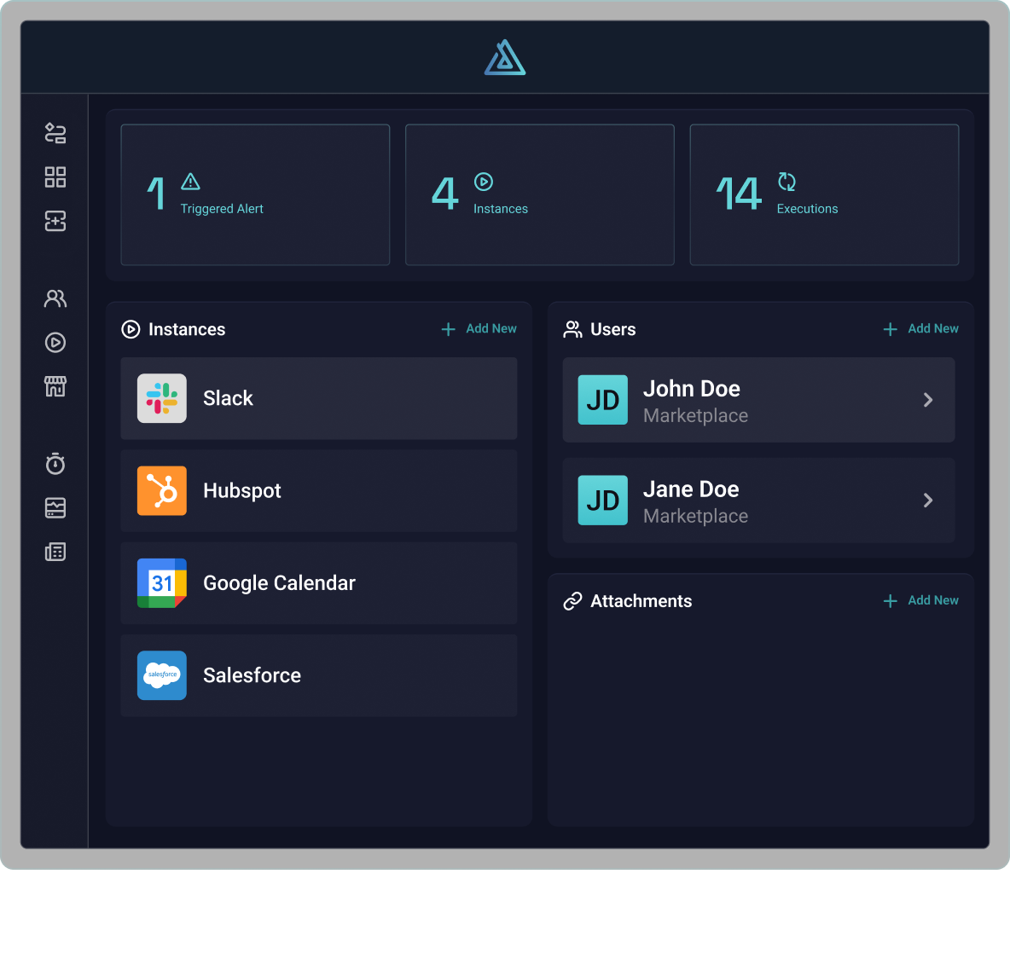Click the Users panel heading
1010x955 pixels.
click(x=613, y=329)
